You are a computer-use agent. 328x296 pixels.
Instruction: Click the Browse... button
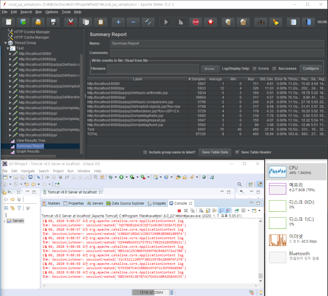pos(211,69)
